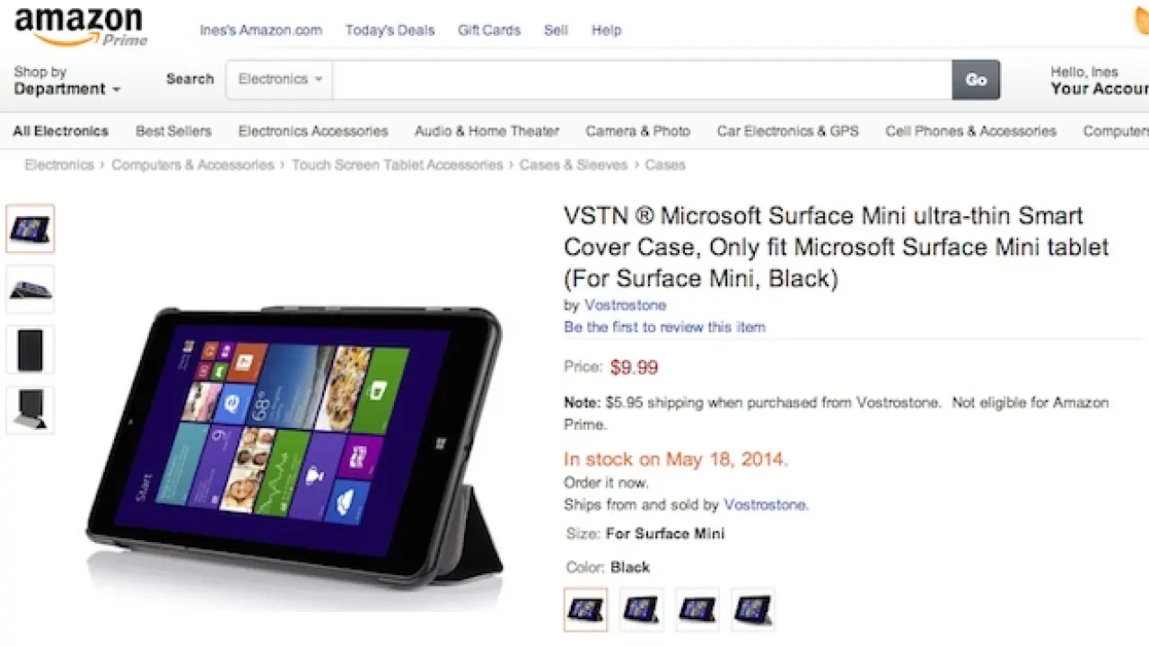1149x646 pixels.
Task: Select the fourth thumbnail, stand view
Action: click(x=31, y=410)
